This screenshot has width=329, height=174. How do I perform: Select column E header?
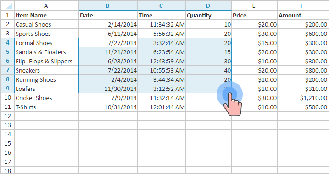click(254, 6)
